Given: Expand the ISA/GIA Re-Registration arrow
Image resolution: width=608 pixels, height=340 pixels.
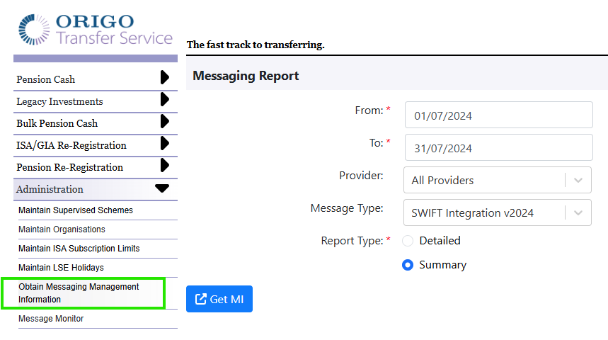Looking at the screenshot, I should 165,143.
